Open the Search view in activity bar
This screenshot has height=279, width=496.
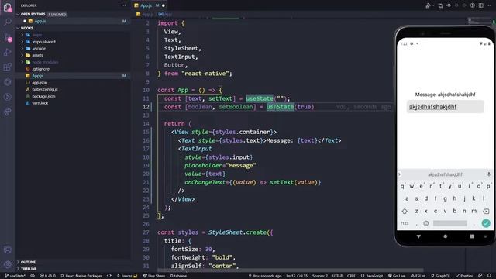tap(7, 22)
